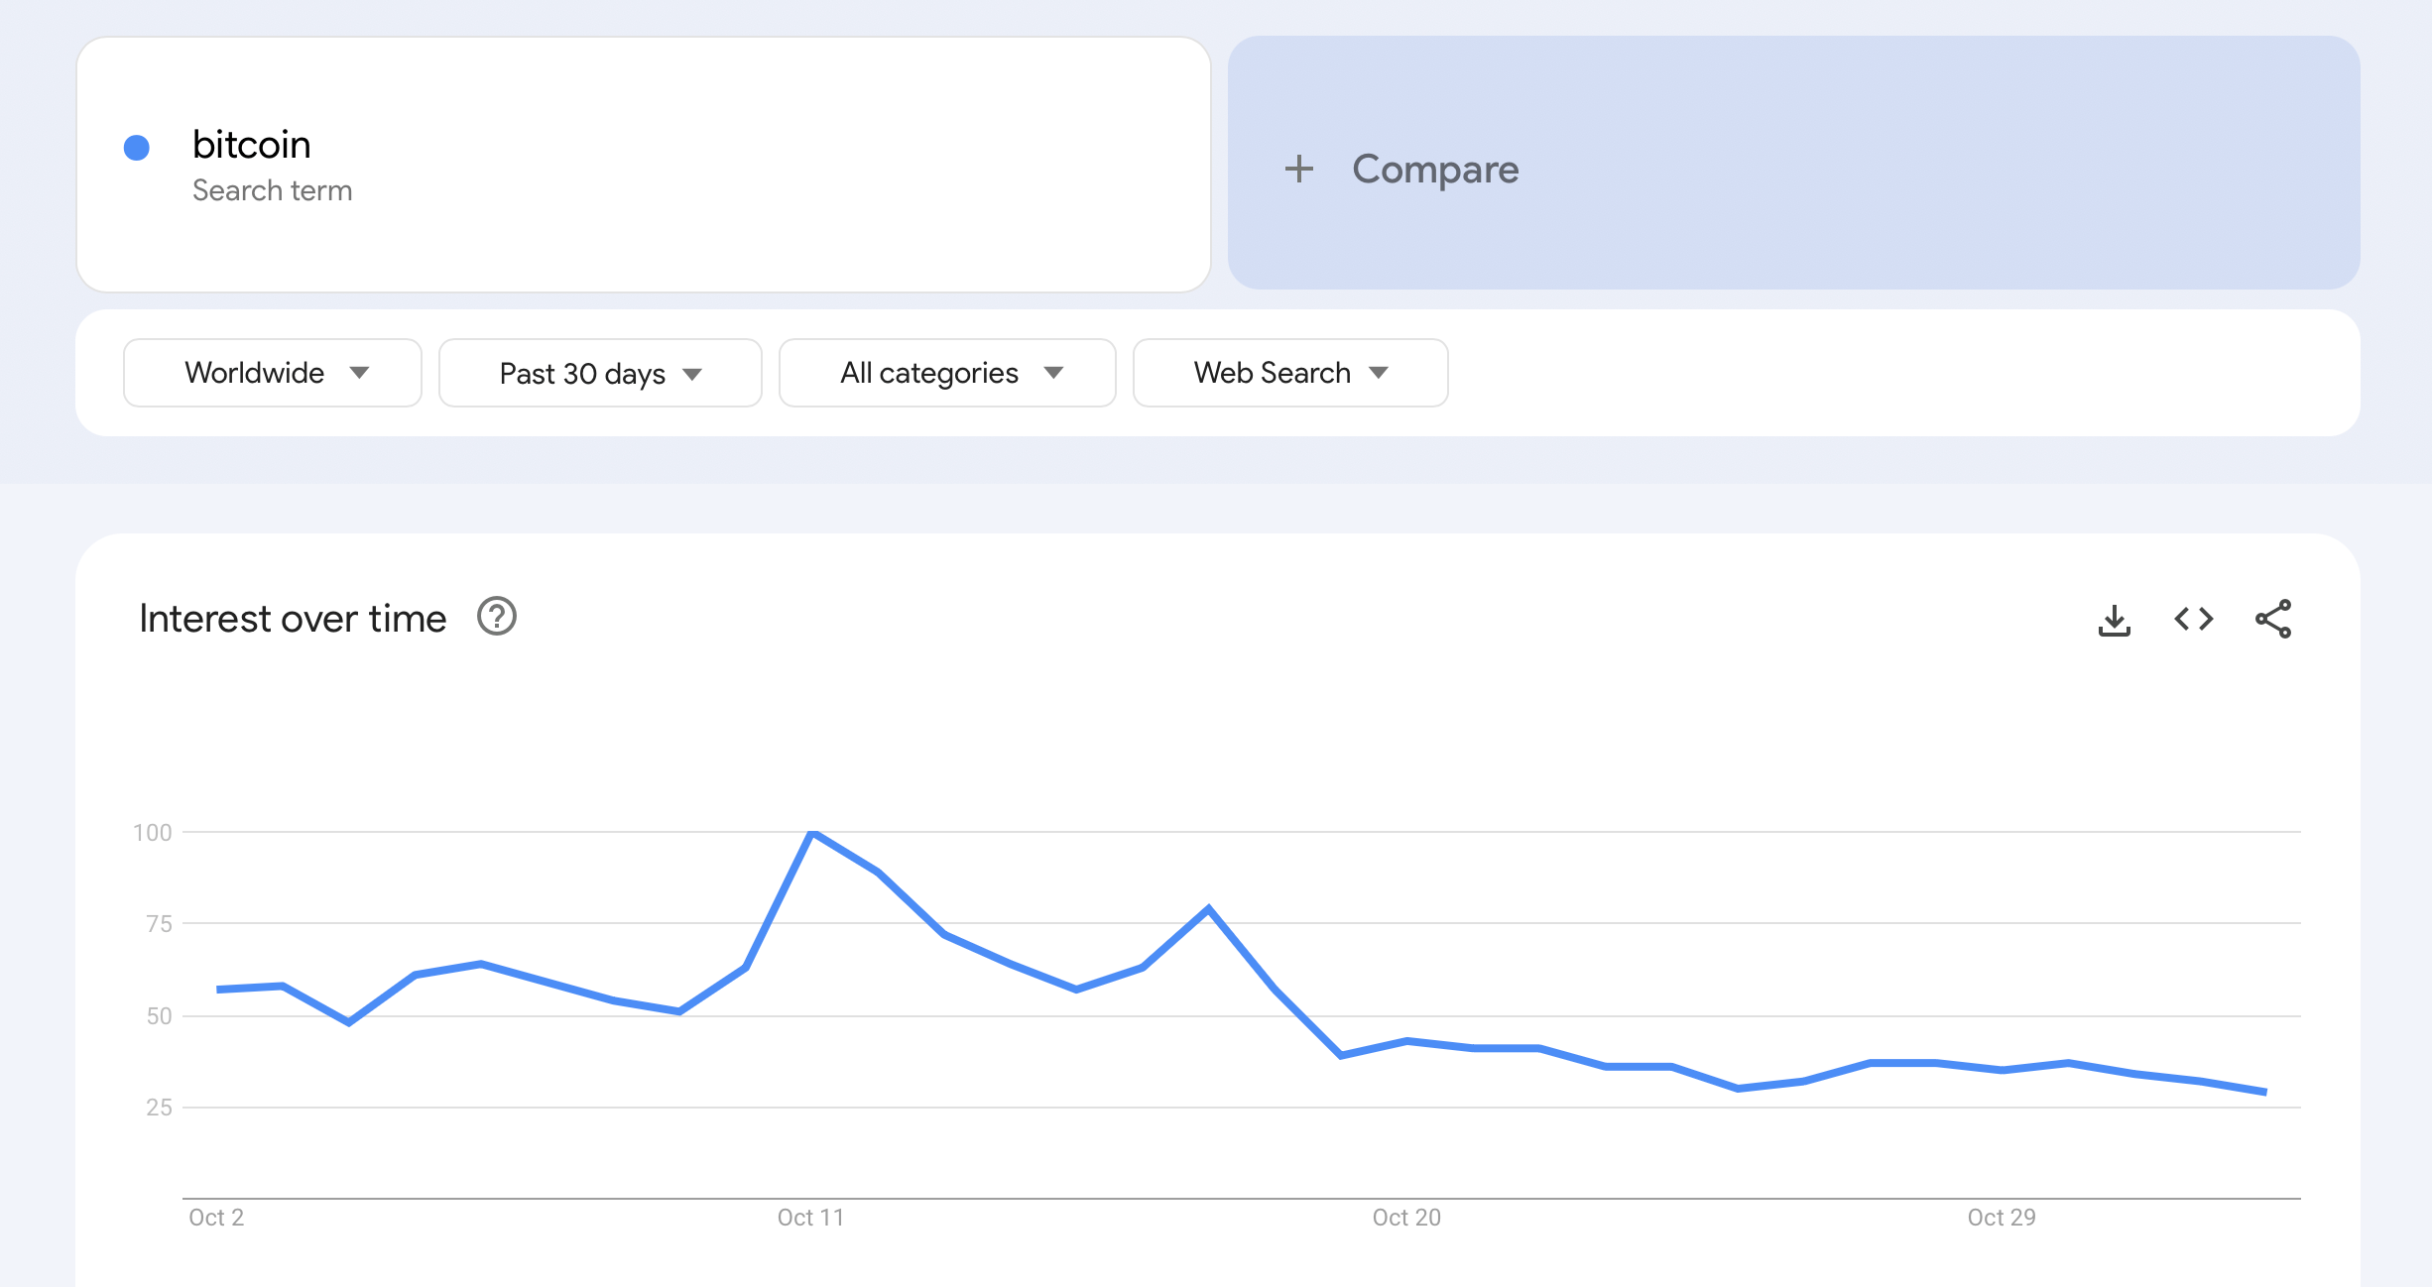
Task: Share the Interest over time chart
Action: click(x=2274, y=620)
